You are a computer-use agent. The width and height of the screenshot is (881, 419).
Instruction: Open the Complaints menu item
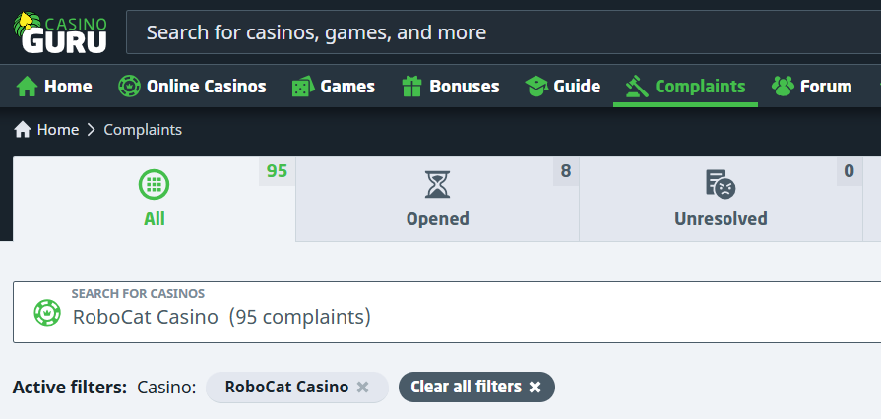click(700, 87)
